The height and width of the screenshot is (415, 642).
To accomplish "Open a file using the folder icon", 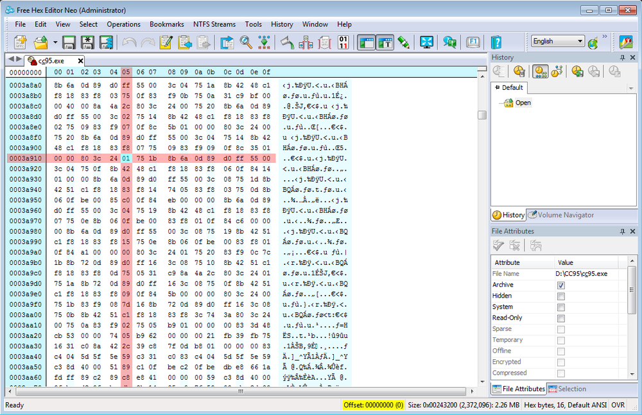I will pyautogui.click(x=41, y=42).
